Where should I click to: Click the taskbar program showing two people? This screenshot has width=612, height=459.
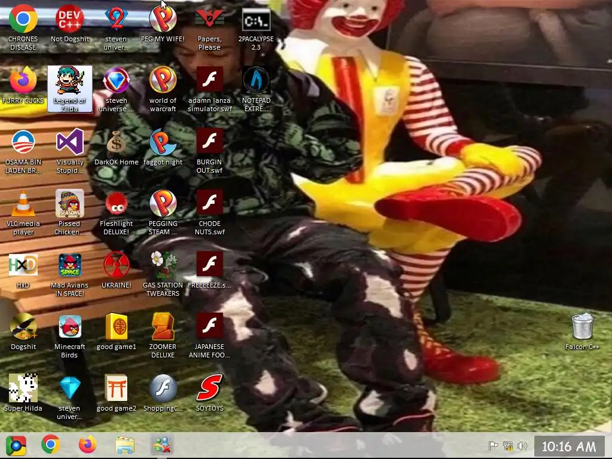[162, 445]
